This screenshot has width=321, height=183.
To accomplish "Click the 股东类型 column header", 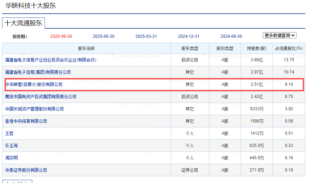I will (190, 48).
